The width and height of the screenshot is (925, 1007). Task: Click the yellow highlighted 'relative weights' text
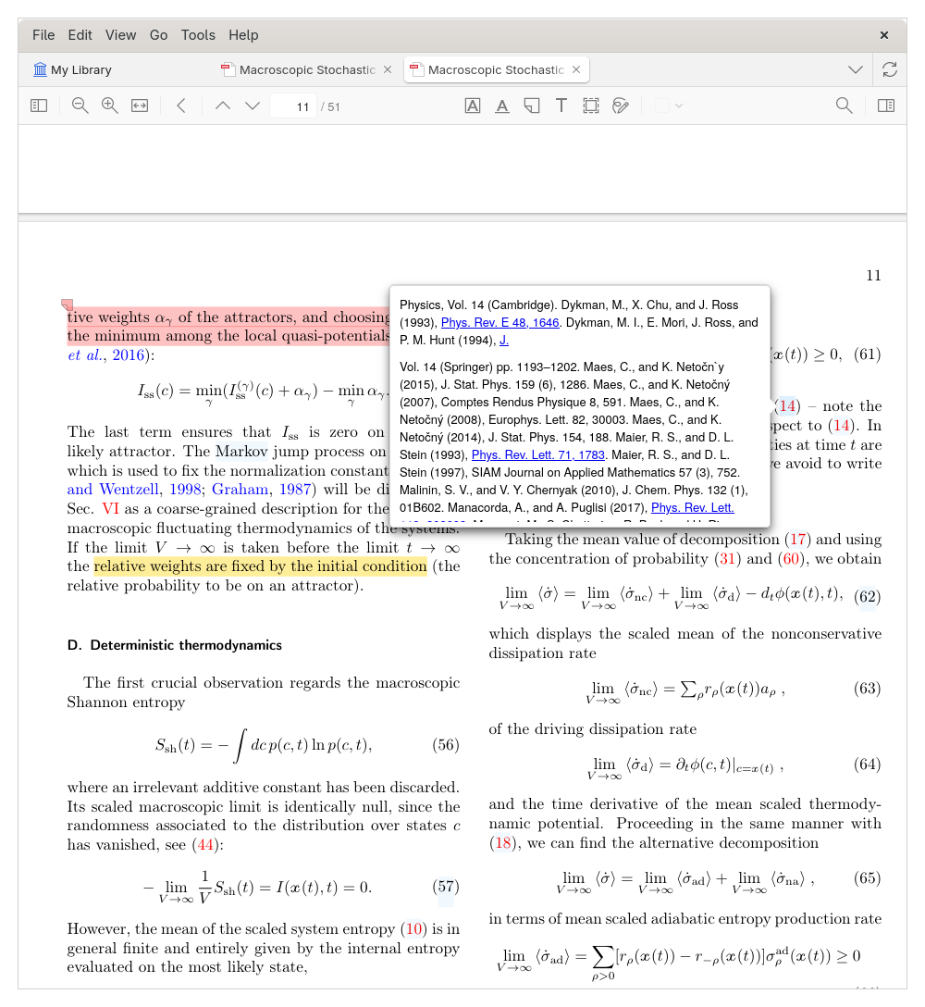(x=260, y=566)
